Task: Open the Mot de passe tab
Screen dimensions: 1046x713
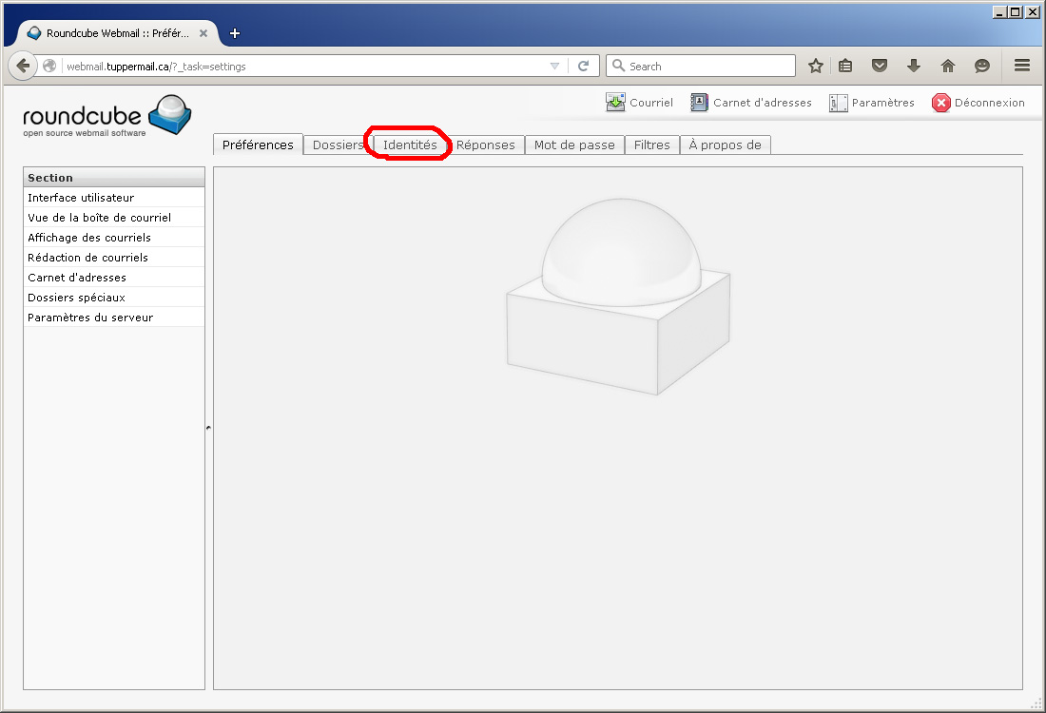Action: [574, 145]
